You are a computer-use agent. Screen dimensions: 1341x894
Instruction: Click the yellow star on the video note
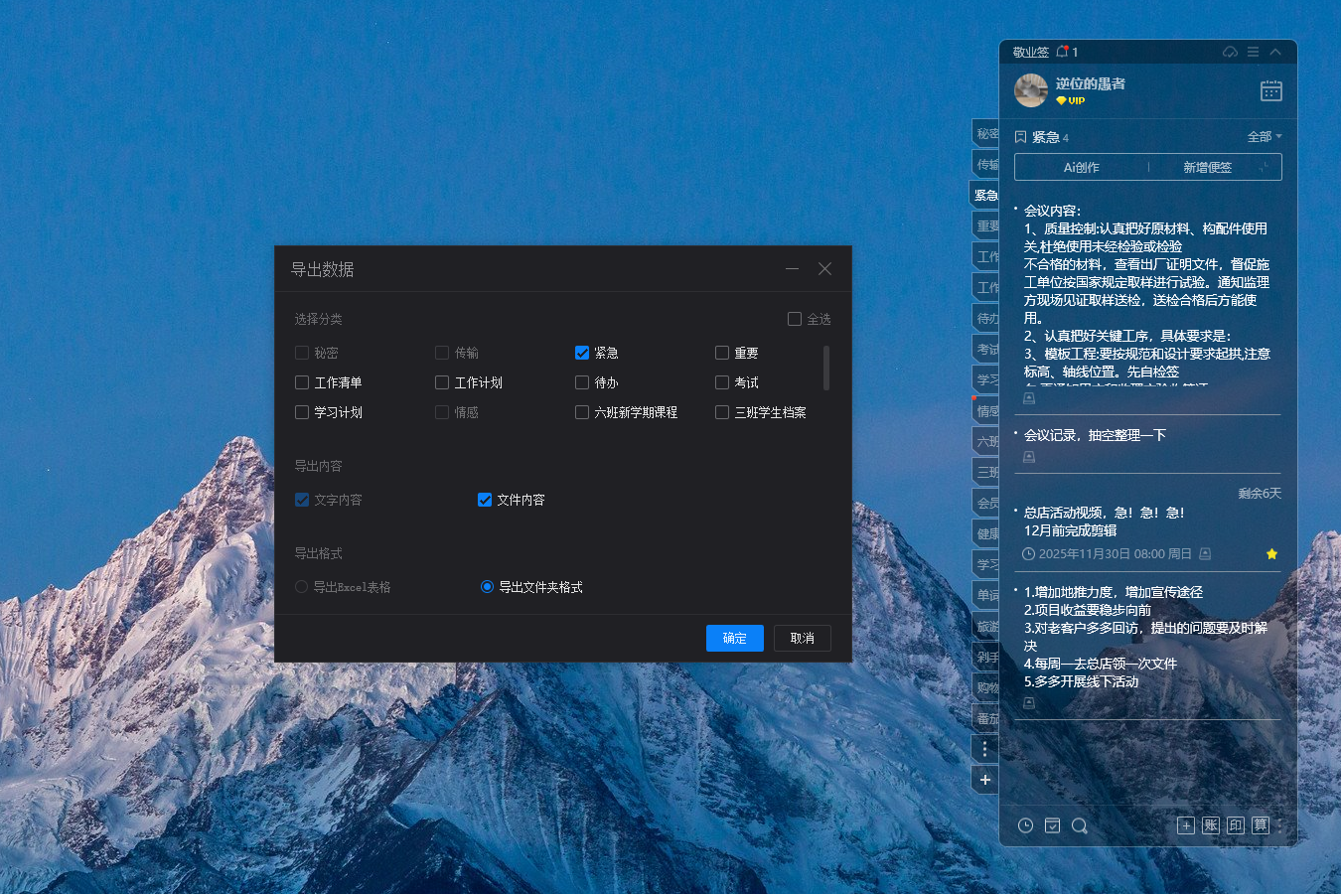1271,554
